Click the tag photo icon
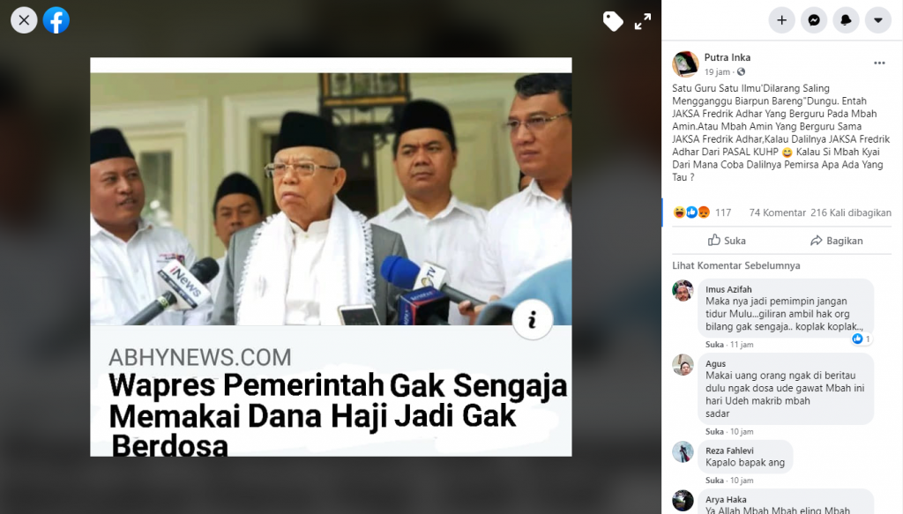 (612, 21)
